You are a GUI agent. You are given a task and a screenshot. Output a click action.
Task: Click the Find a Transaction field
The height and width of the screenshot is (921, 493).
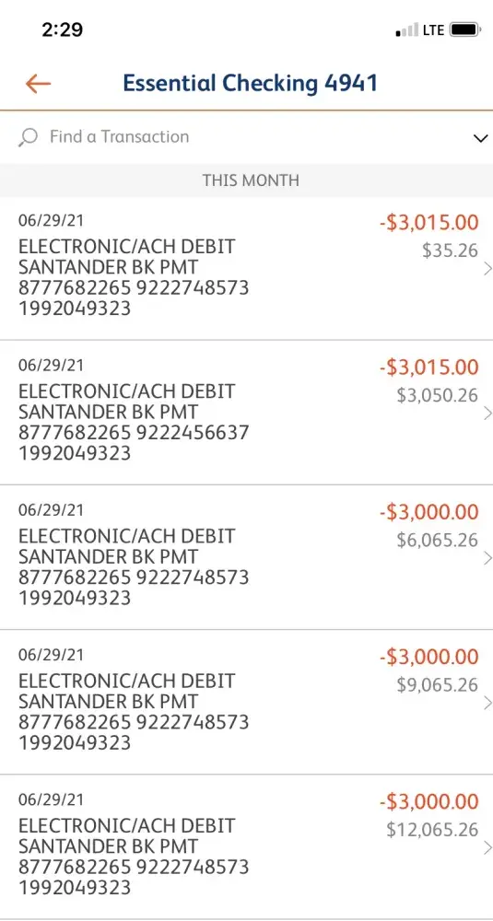point(246,137)
